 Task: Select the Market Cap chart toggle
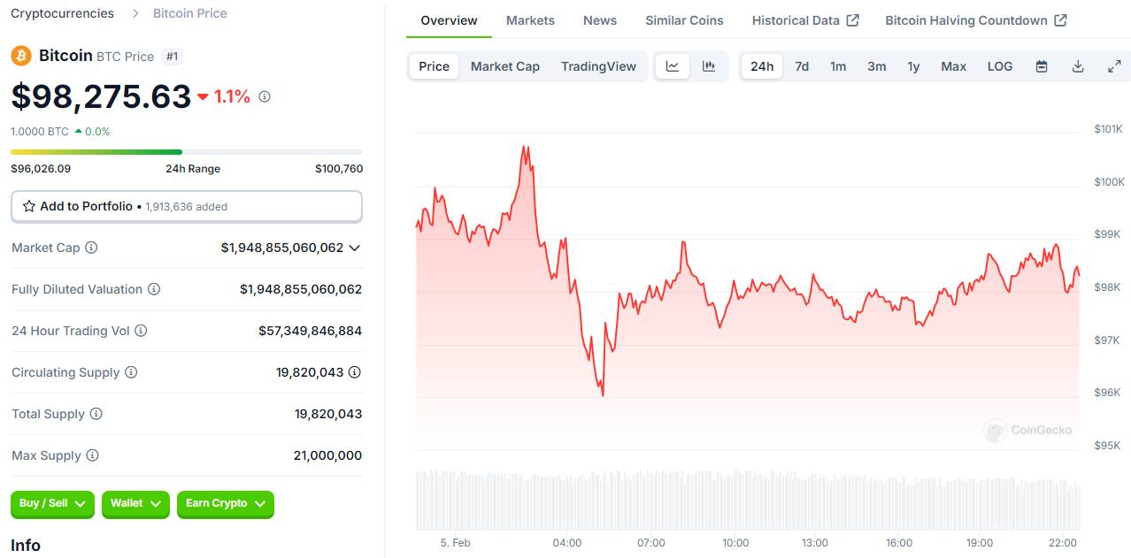(505, 66)
